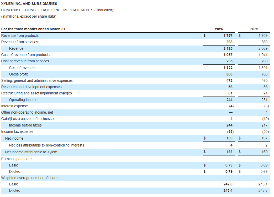
Task: Select the 'Gross profit' row label
Action: point(18,74)
